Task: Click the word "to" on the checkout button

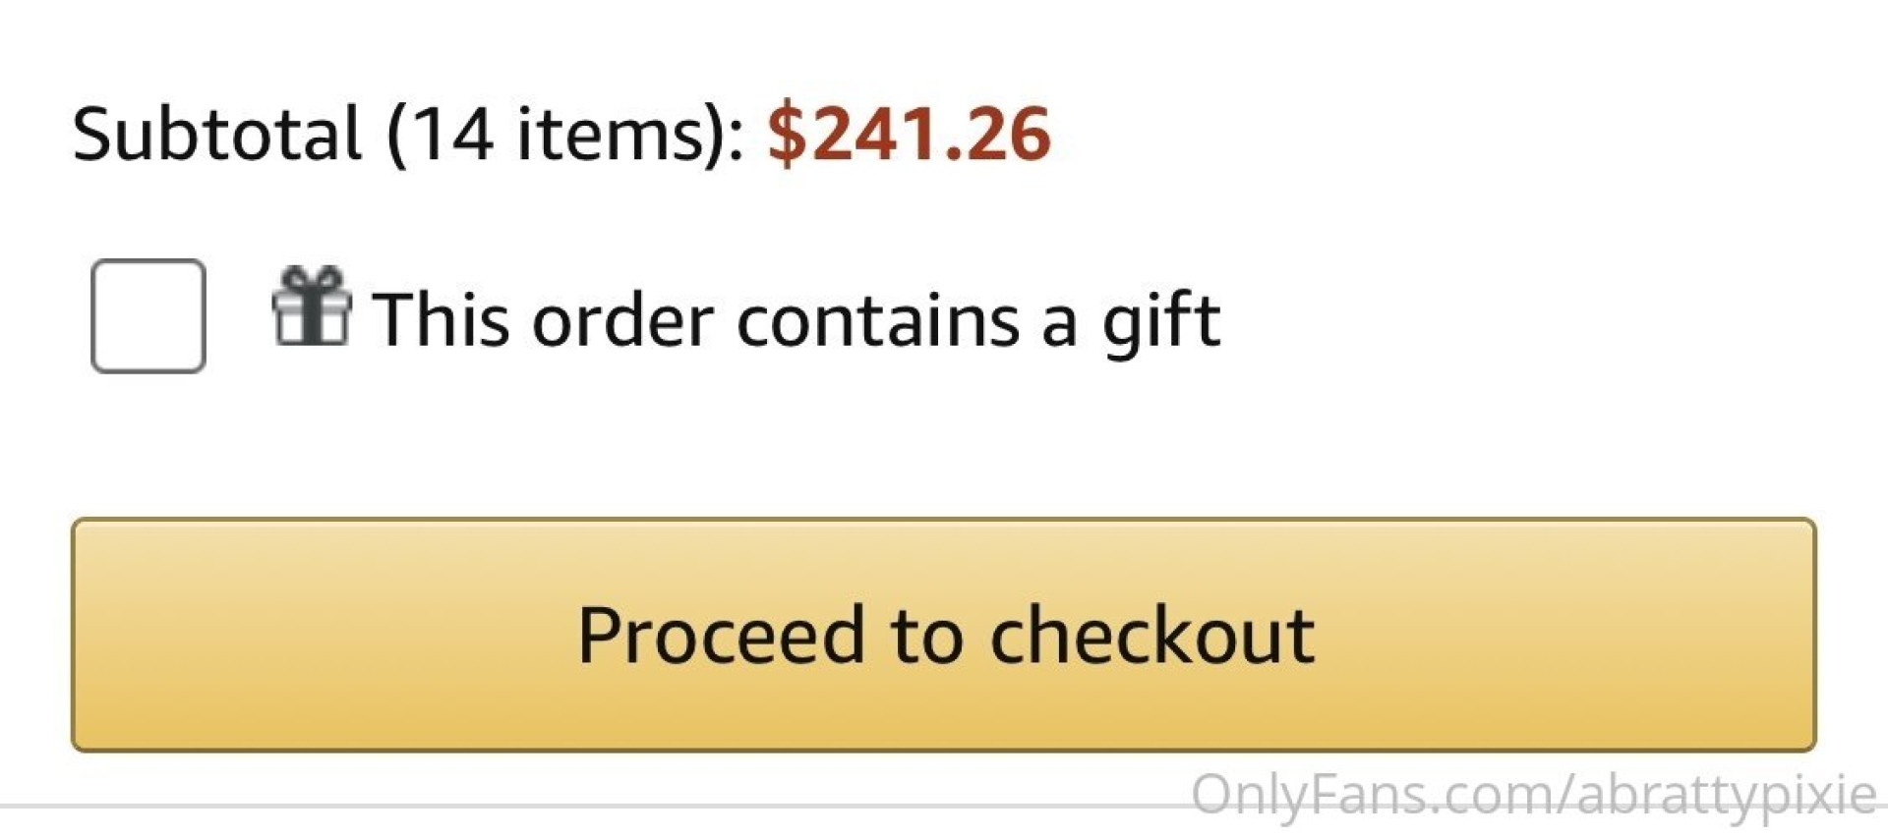Action: 926,636
